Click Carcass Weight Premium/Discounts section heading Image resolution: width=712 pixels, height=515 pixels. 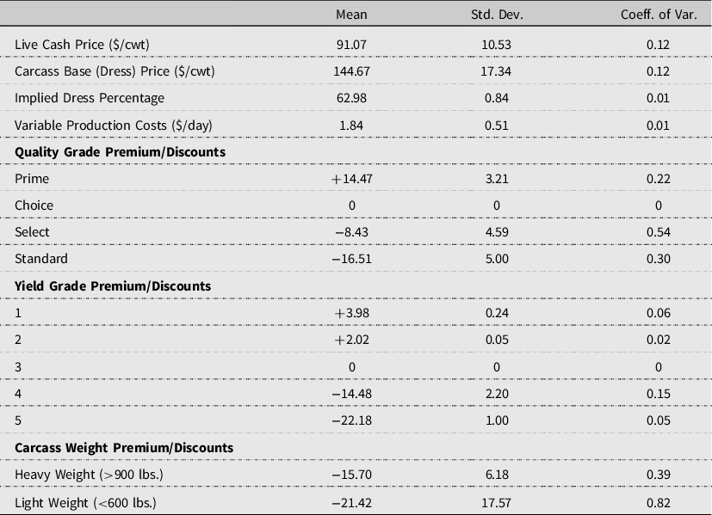[124, 448]
